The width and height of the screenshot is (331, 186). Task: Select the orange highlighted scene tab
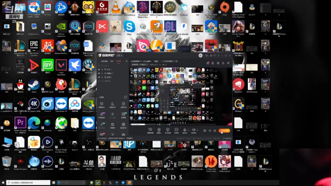tap(119, 61)
